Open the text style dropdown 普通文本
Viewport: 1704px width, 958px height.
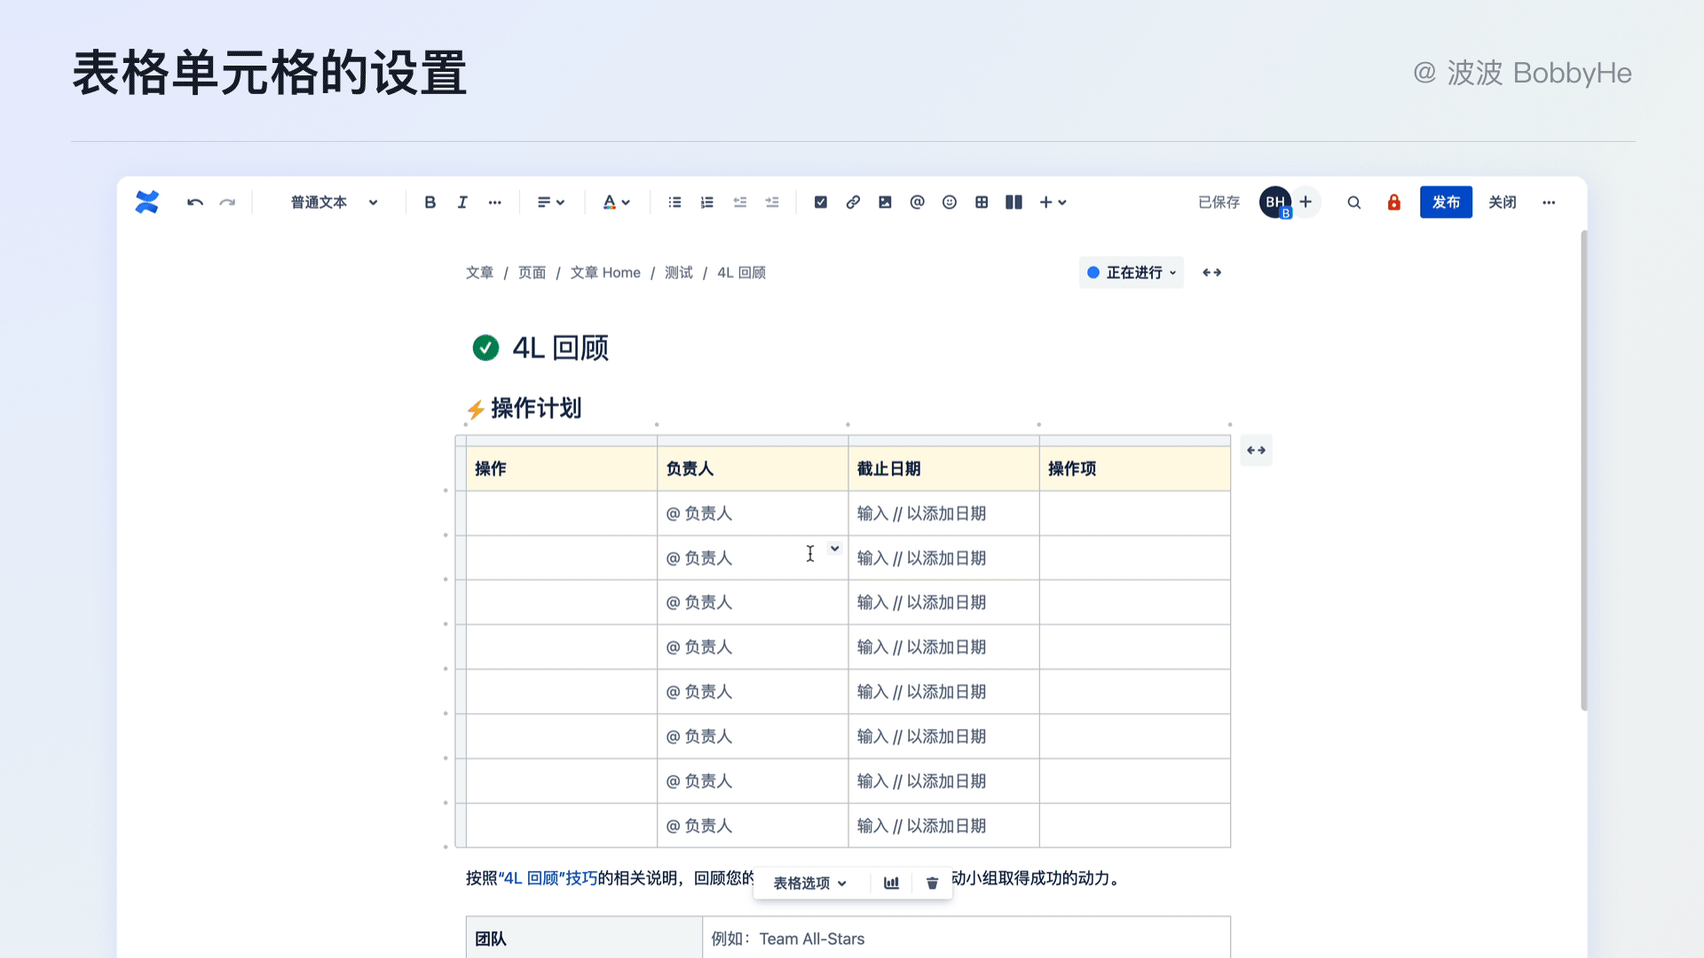coord(334,202)
